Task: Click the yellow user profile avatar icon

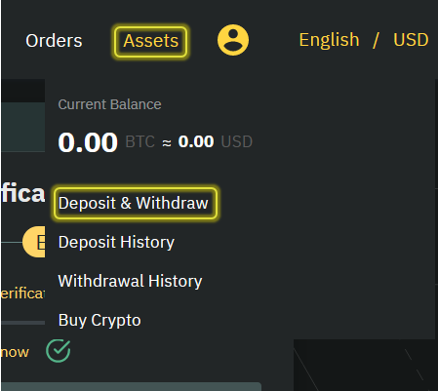Action: 233,40
